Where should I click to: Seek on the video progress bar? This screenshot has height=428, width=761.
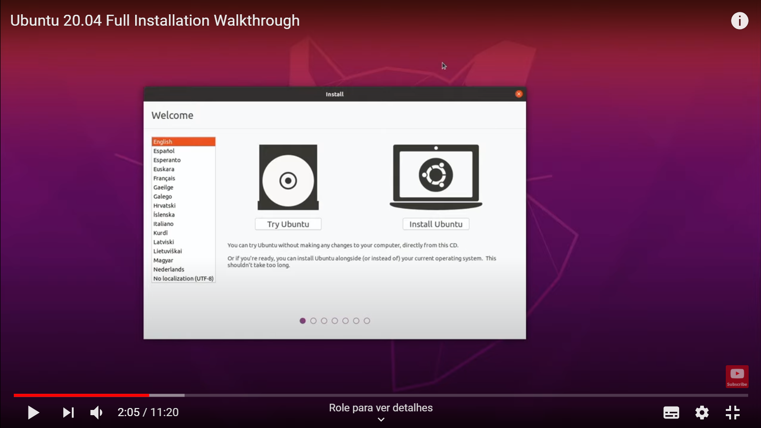(380, 395)
